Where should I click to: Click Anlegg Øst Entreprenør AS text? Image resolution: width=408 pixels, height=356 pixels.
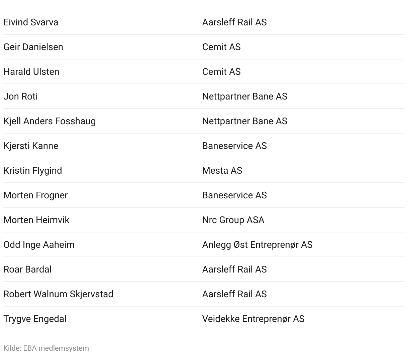click(257, 245)
